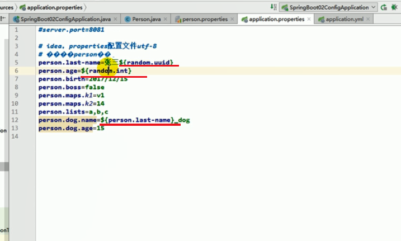
Task: Click the person.maps.k2=14 line
Action: (72, 103)
